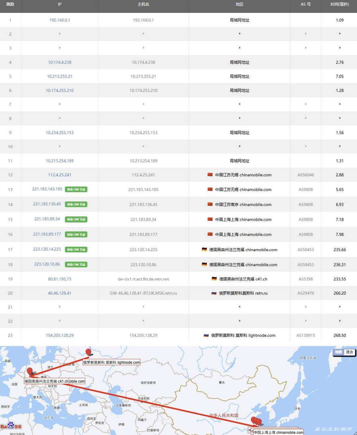This screenshot has width=357, height=435.
Task: Click the 主机名 column header
Action: [x=143, y=4]
